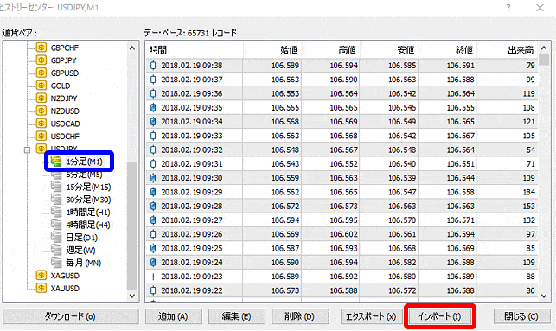Click the GBPJPY currency symbol icon
The height and width of the screenshot is (331, 556).
(x=42, y=60)
